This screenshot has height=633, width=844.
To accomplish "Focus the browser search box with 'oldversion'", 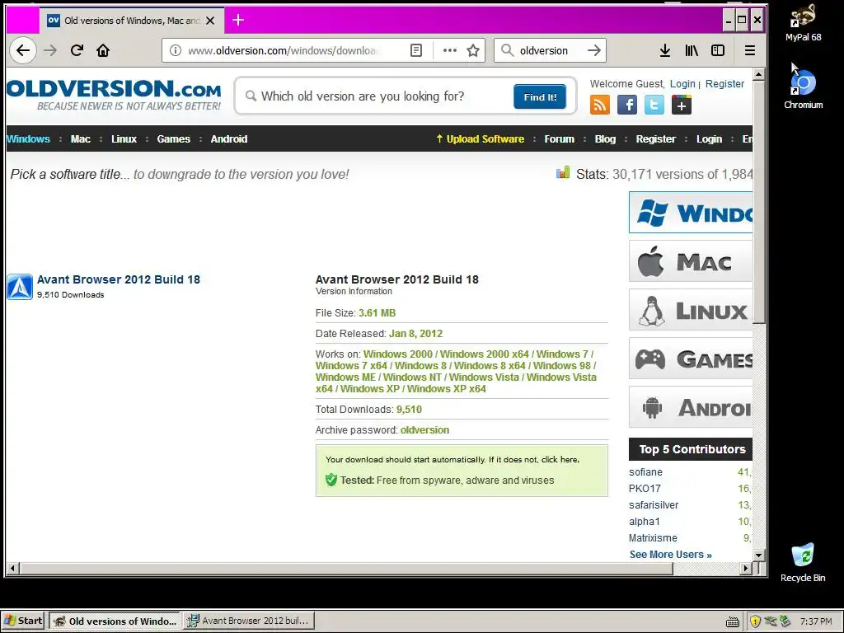I will pos(548,50).
